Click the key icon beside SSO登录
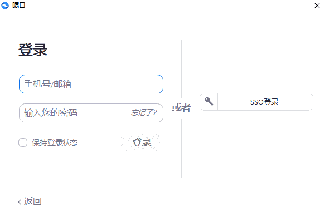The image size is (325, 217). pyautogui.click(x=209, y=102)
